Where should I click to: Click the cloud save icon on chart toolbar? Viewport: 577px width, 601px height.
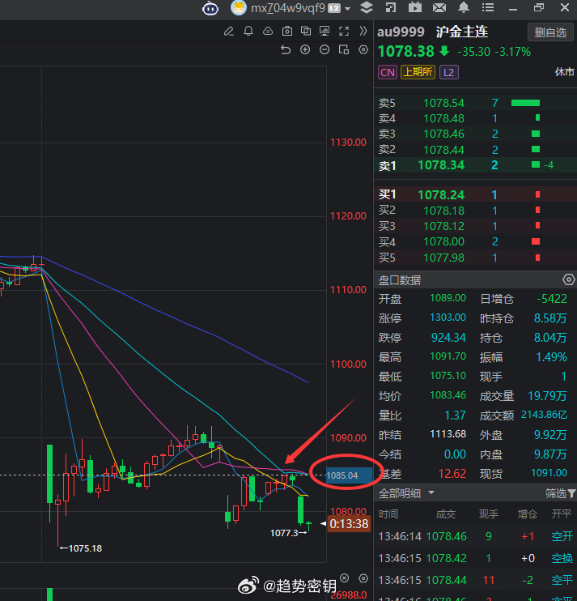tap(268, 31)
